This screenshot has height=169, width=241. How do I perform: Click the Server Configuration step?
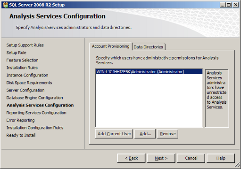[x=25, y=90]
